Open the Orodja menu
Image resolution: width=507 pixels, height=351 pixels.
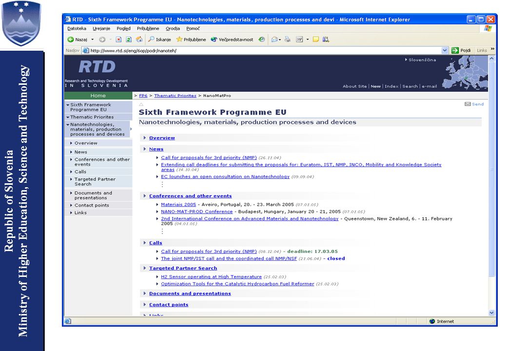tap(173, 28)
